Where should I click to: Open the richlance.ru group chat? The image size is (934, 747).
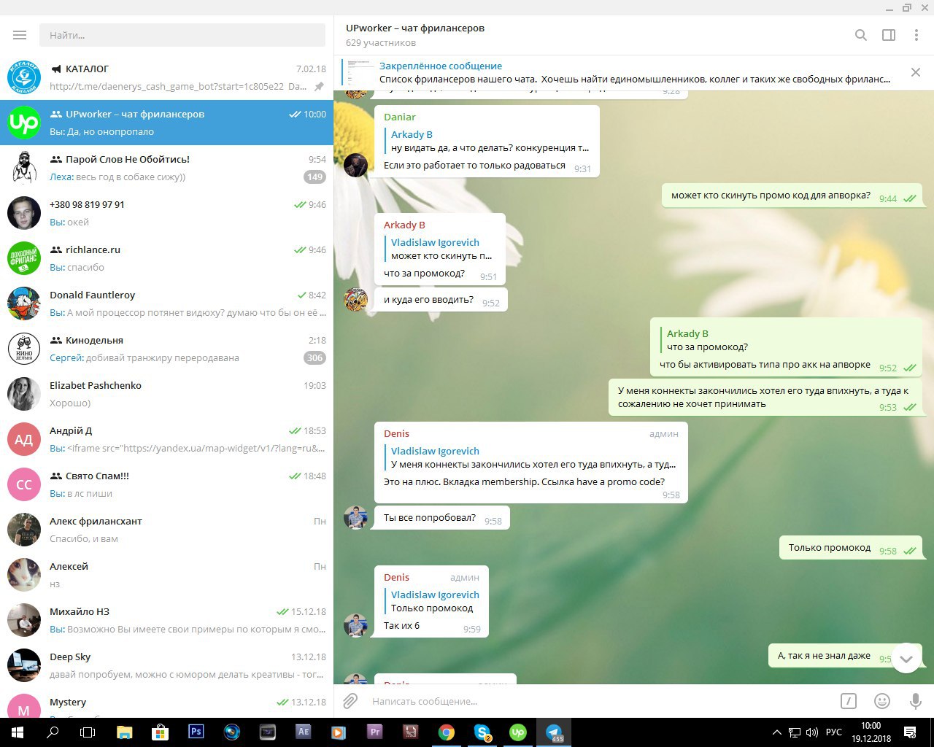166,258
